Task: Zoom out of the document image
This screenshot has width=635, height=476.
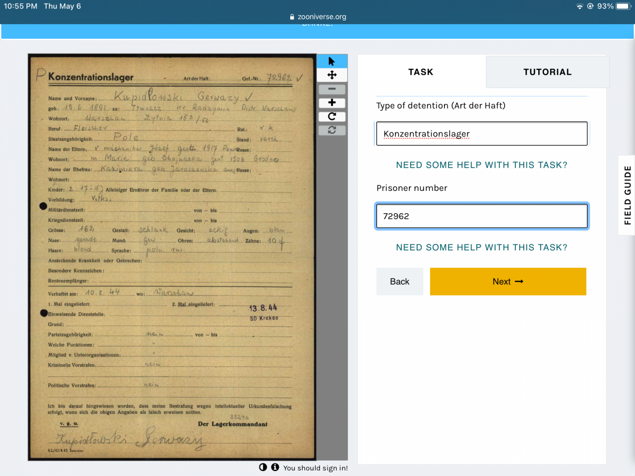Action: (332, 89)
